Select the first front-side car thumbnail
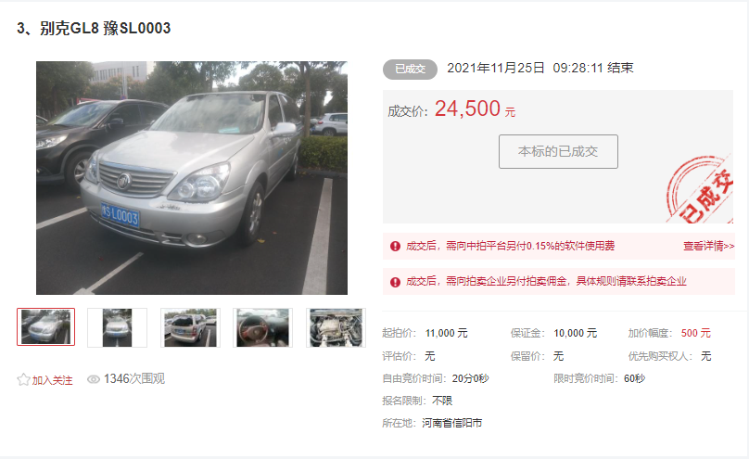The height and width of the screenshot is (459, 749). click(45, 326)
